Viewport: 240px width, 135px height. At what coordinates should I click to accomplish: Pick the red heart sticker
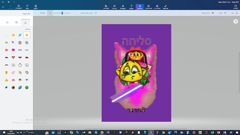[x=13, y=50]
